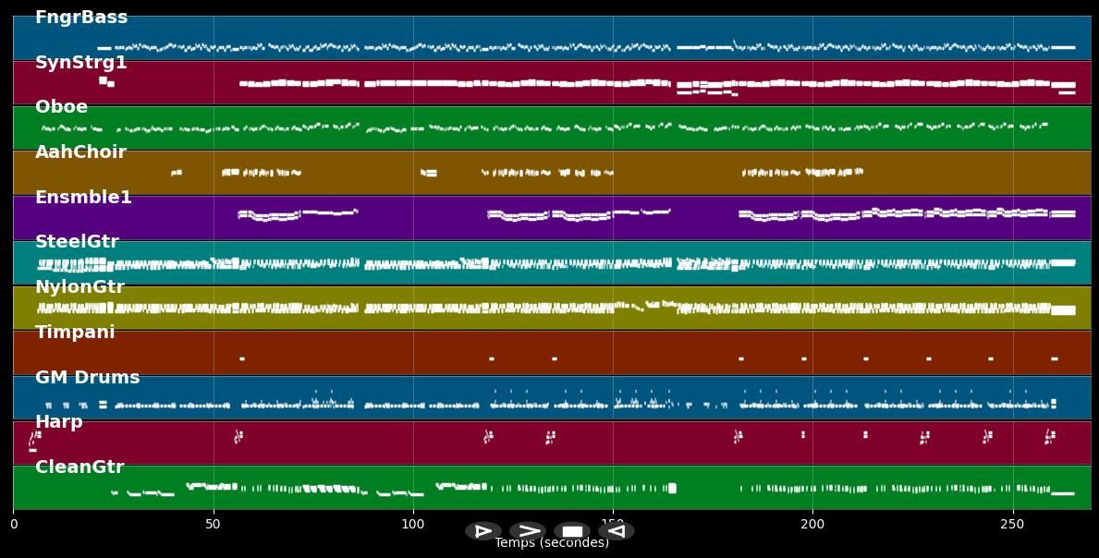Select the Timpani track label
The height and width of the screenshot is (558, 1099).
(x=75, y=332)
